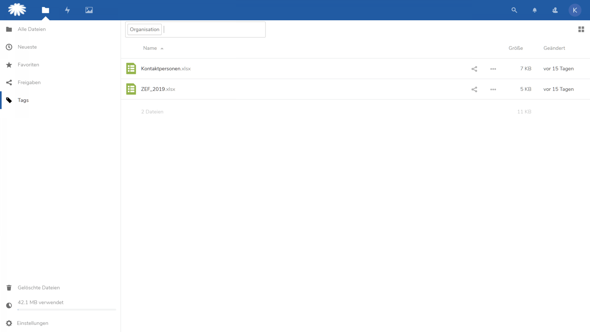Click the quota pie icon
The height and width of the screenshot is (332, 590).
click(x=9, y=306)
